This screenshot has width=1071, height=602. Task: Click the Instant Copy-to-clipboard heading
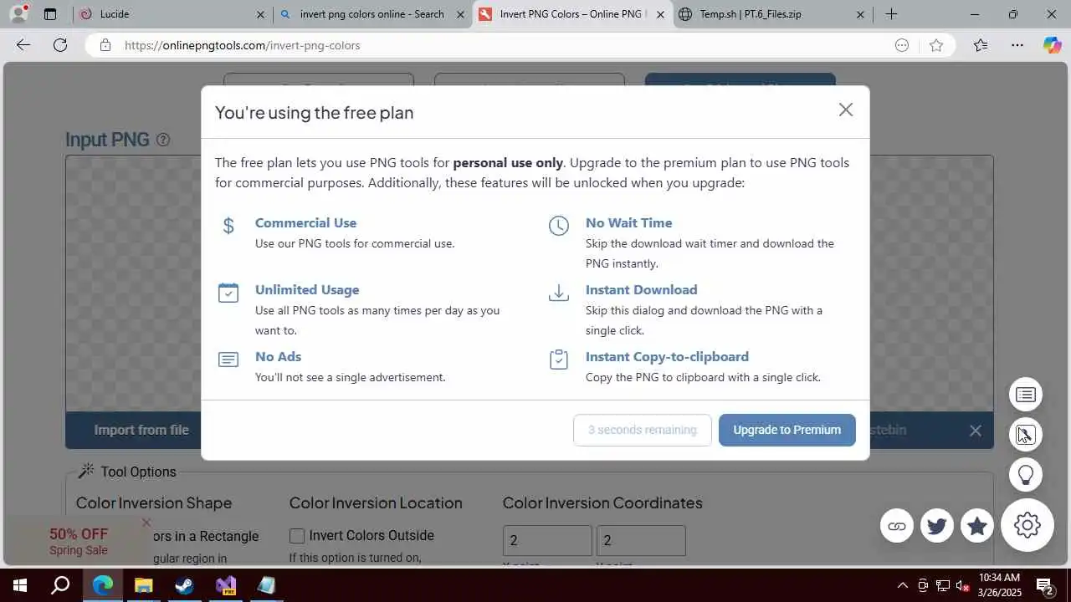(667, 356)
